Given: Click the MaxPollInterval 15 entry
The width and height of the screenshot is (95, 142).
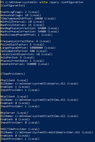Looking at the screenshot, I should click(x=23, y=25).
